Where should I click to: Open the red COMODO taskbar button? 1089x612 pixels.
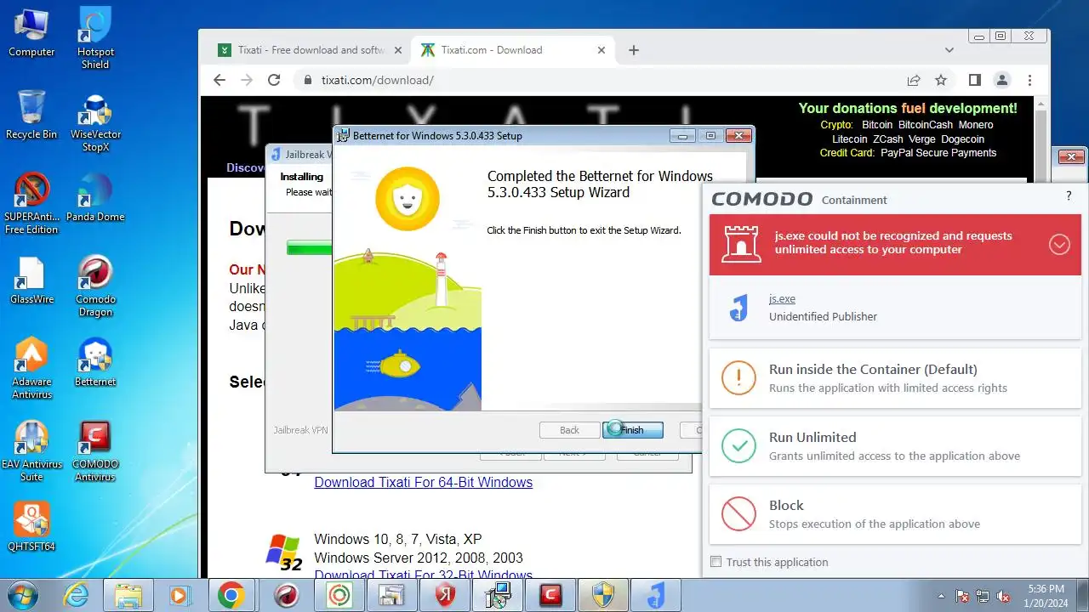coord(550,596)
